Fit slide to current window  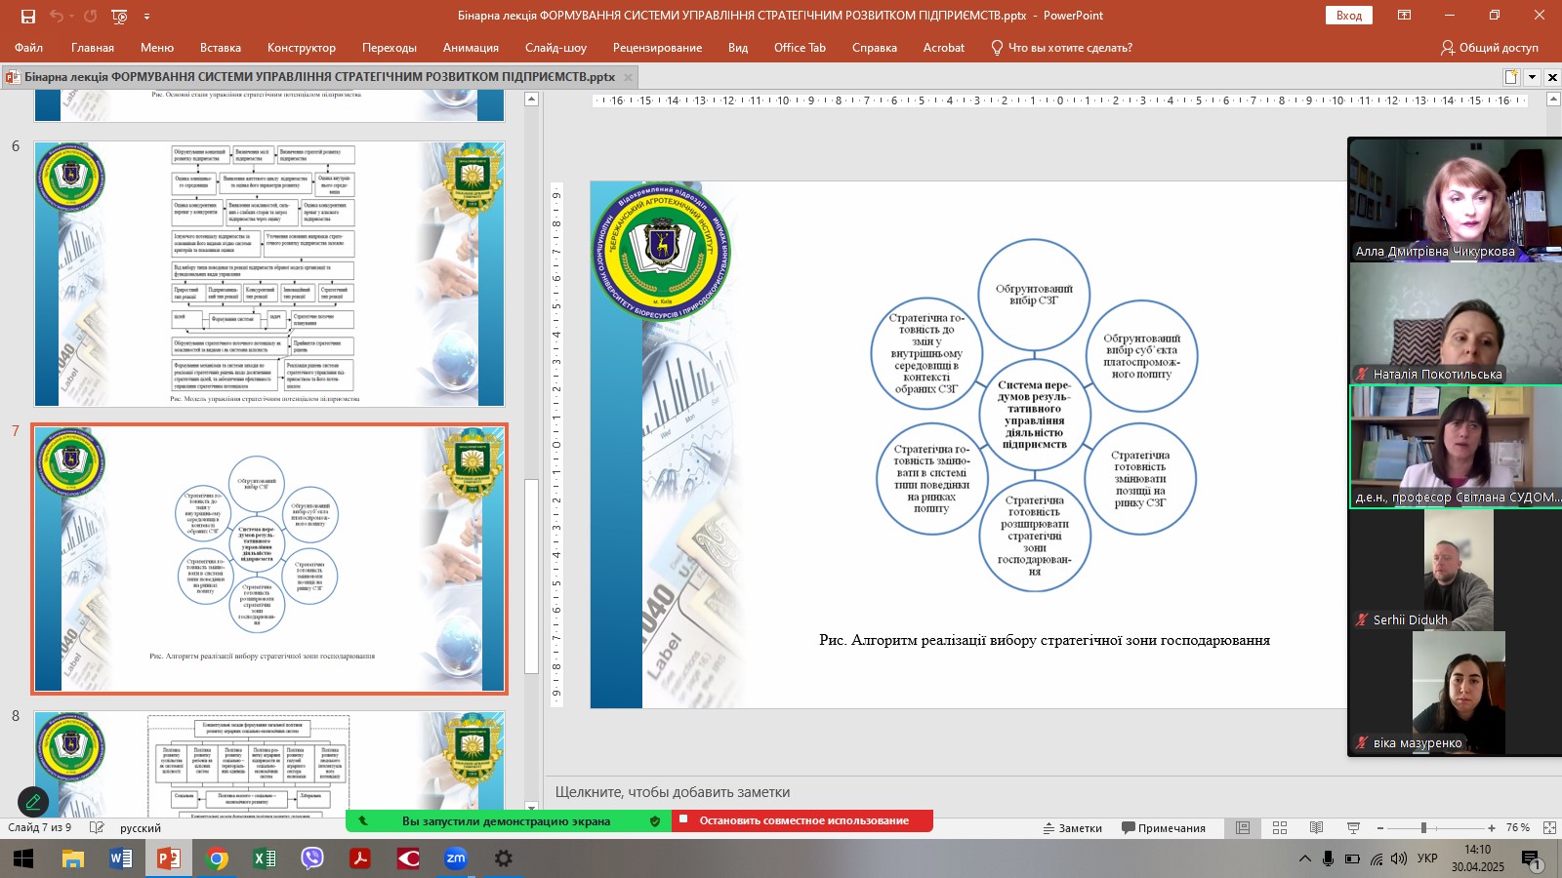[1549, 827]
